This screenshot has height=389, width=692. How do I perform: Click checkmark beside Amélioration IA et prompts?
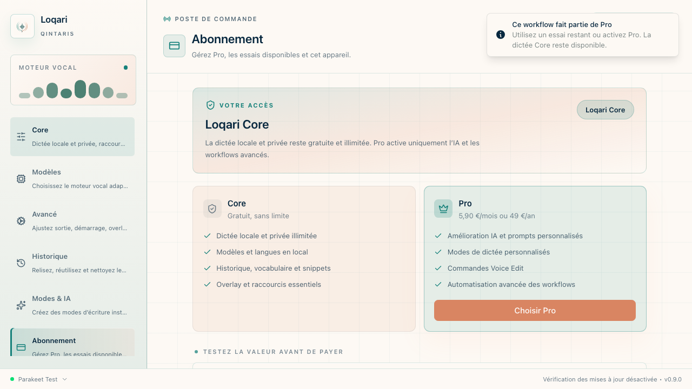(438, 236)
